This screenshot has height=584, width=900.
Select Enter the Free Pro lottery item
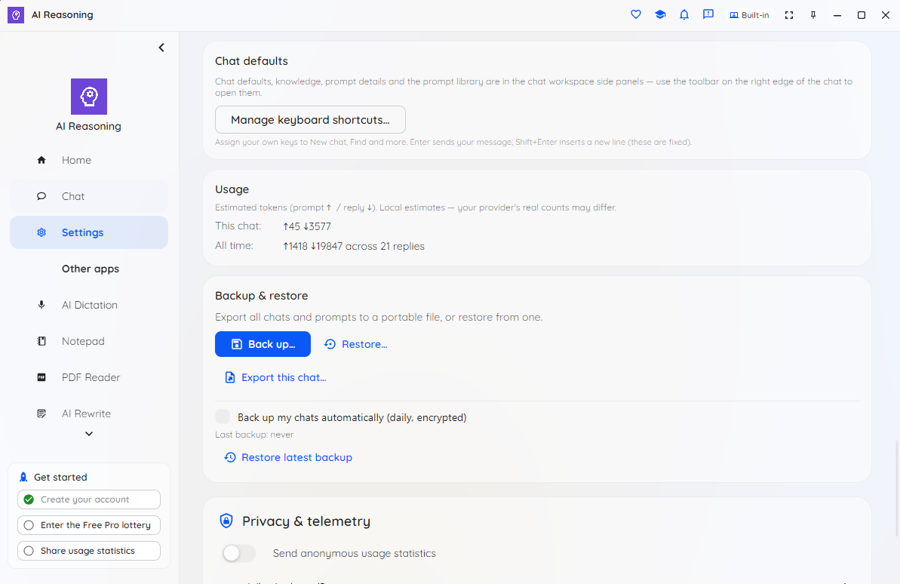coord(89,525)
